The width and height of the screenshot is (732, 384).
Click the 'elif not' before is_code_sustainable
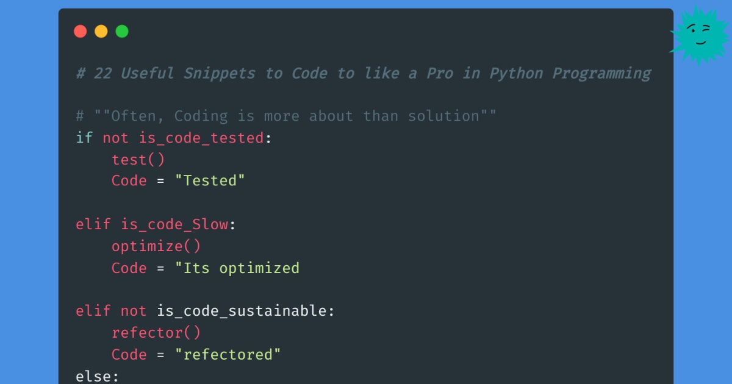[x=111, y=311]
